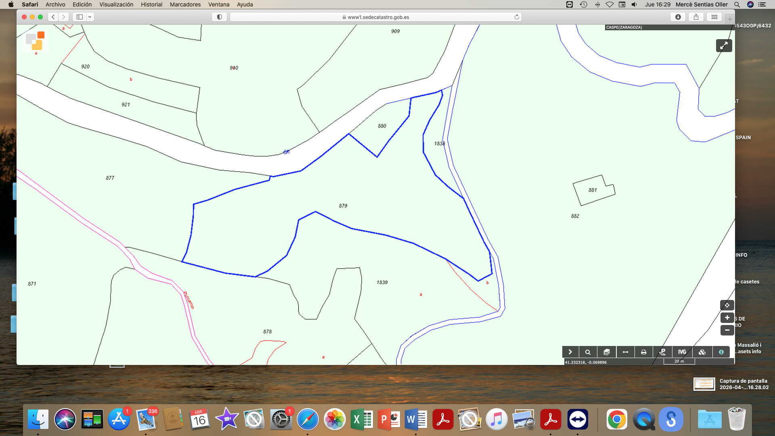Open sidebar options dropdown arrow
This screenshot has width=775, height=436.
90,17
